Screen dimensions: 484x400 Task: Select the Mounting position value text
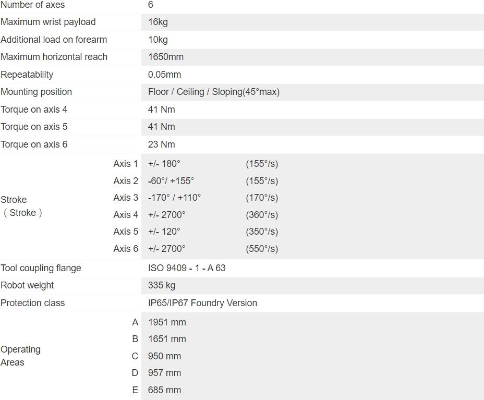(x=213, y=92)
